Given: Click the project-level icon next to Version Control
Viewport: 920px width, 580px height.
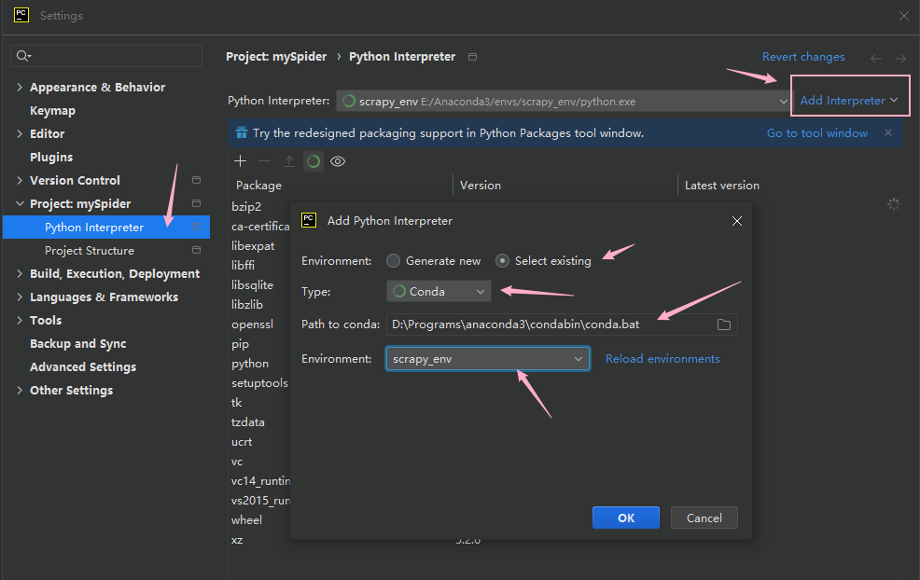Looking at the screenshot, I should [x=197, y=180].
